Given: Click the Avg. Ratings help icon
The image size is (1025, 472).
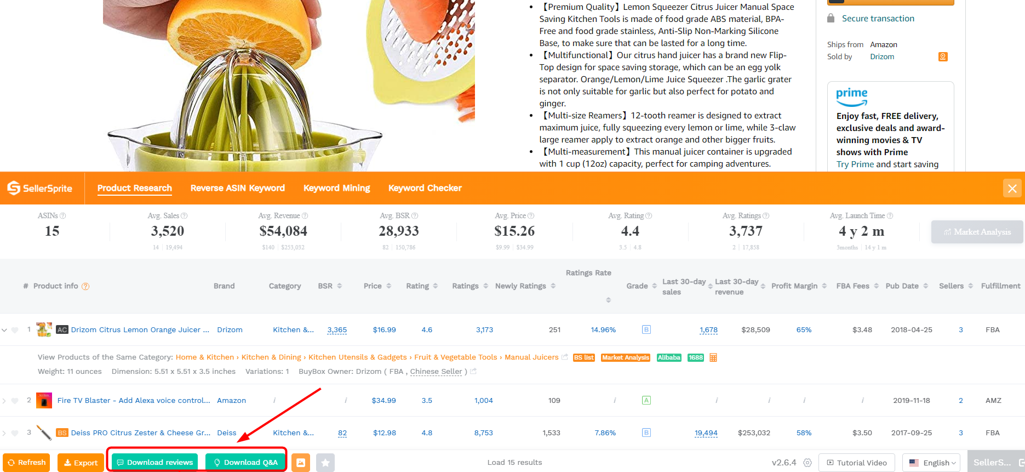Looking at the screenshot, I should 766,216.
